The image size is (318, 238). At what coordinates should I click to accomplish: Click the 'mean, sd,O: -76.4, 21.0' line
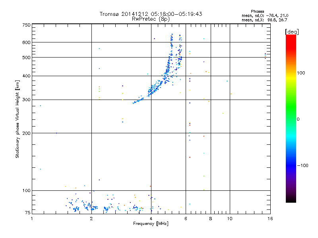click(265, 15)
